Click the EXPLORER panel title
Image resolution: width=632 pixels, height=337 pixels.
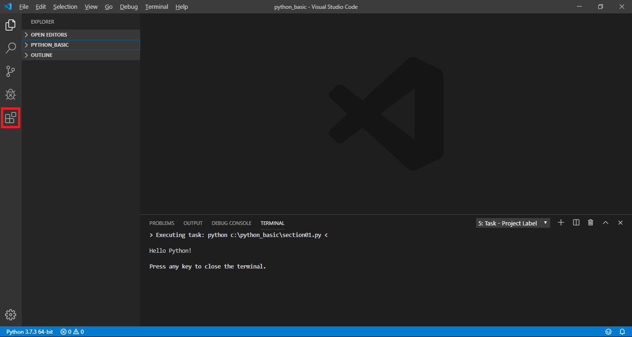click(x=43, y=22)
